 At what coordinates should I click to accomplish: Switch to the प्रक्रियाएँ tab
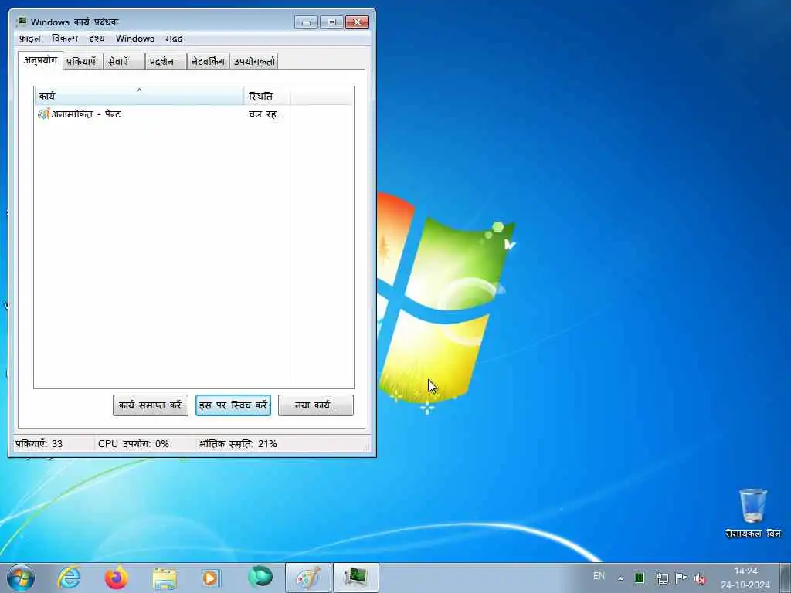pyautogui.click(x=83, y=62)
